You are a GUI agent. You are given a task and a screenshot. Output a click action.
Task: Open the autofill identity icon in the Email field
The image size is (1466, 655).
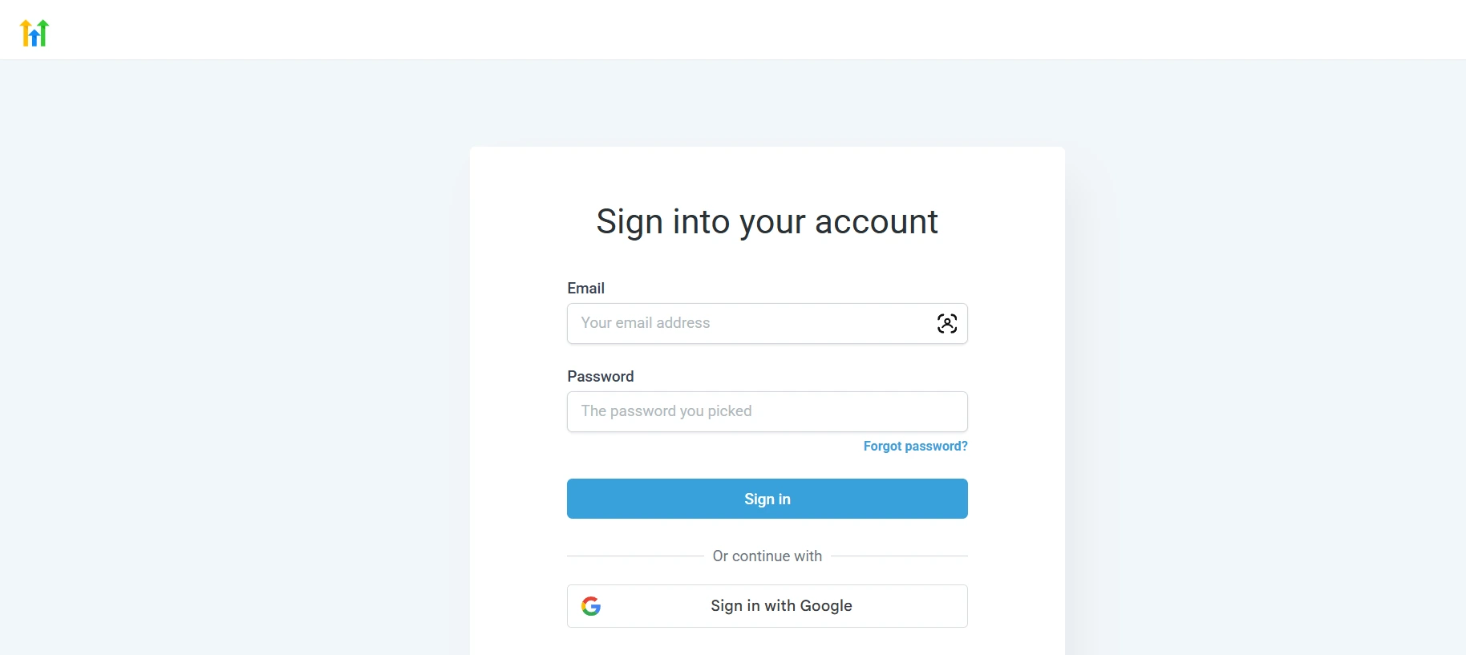[x=947, y=324]
